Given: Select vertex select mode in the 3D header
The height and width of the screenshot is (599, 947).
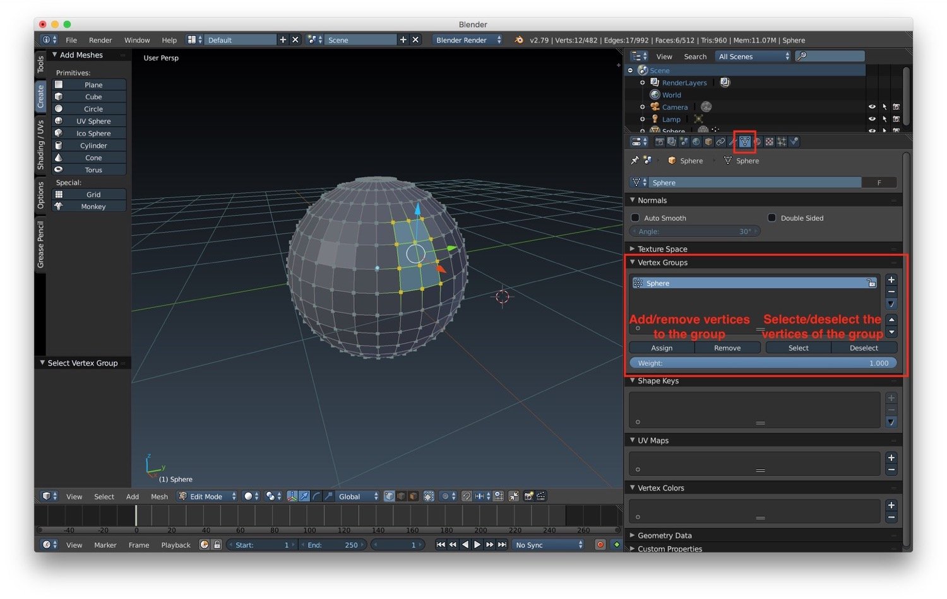Looking at the screenshot, I should click(x=389, y=496).
